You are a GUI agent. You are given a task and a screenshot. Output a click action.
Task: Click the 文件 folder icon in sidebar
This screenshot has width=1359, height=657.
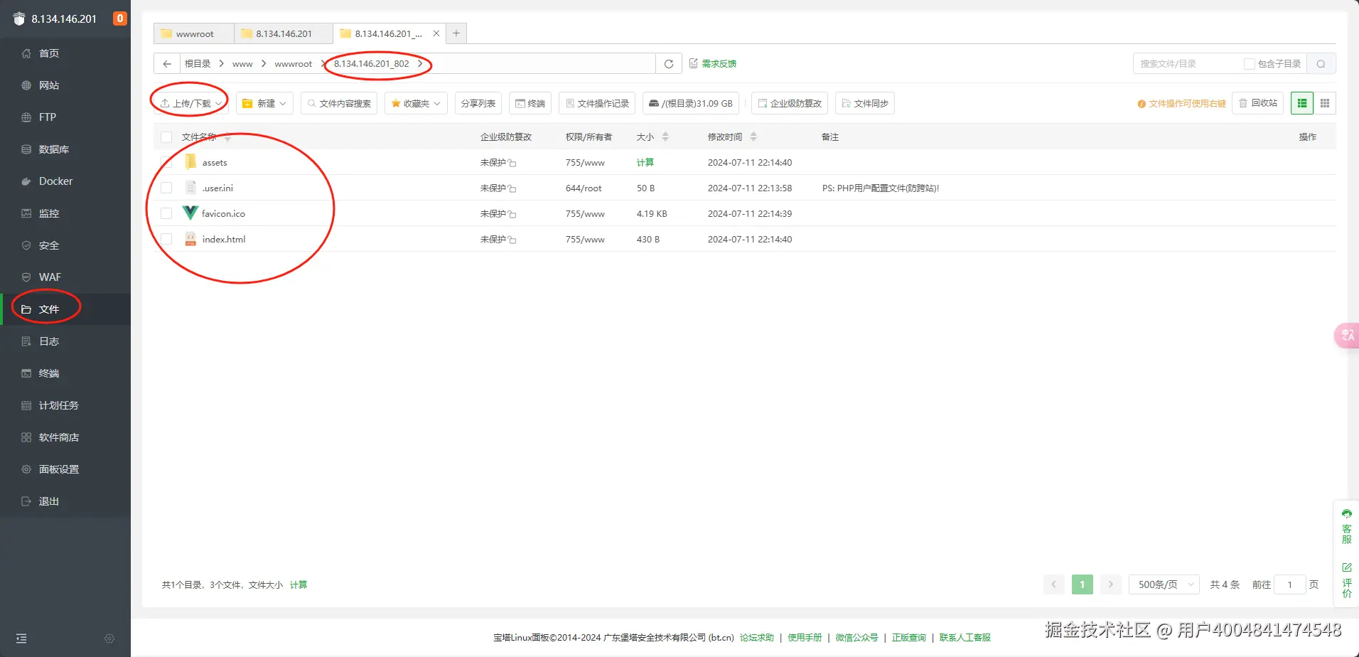tap(26, 309)
